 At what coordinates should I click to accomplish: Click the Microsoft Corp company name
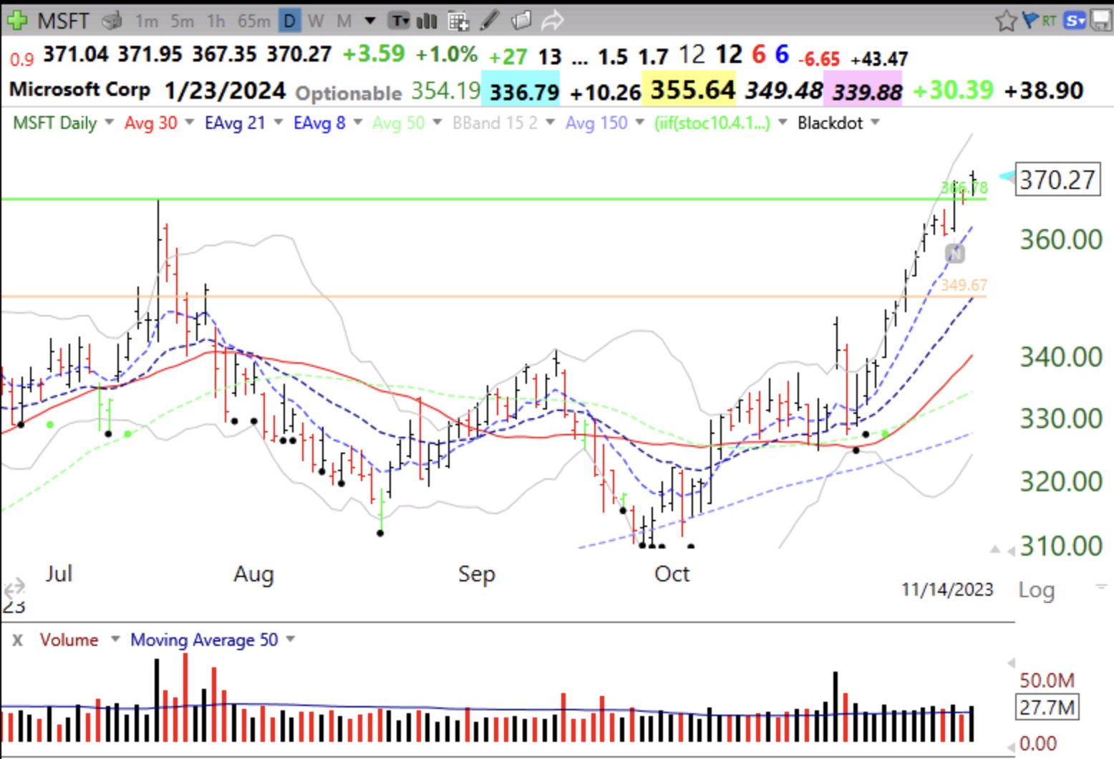tap(79, 90)
